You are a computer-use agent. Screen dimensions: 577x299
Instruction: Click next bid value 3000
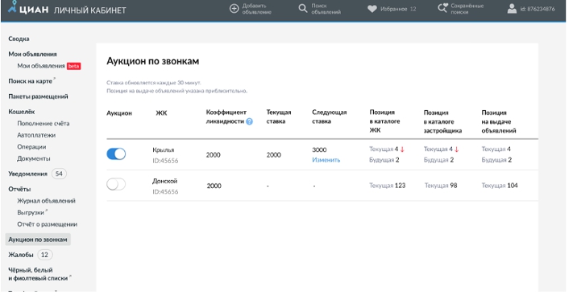click(x=319, y=149)
